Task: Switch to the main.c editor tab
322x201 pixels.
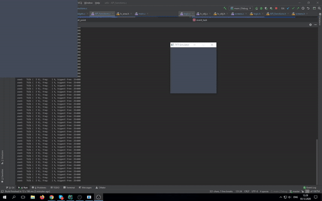Action: pyautogui.click(x=140, y=14)
